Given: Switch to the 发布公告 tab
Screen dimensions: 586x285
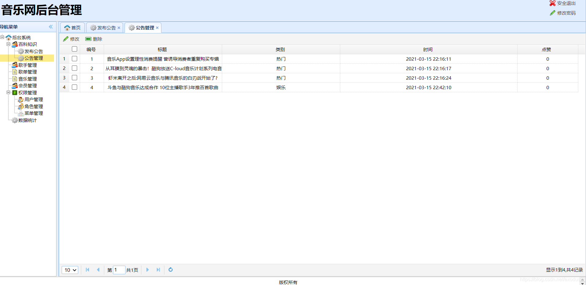Looking at the screenshot, I should [x=105, y=28].
